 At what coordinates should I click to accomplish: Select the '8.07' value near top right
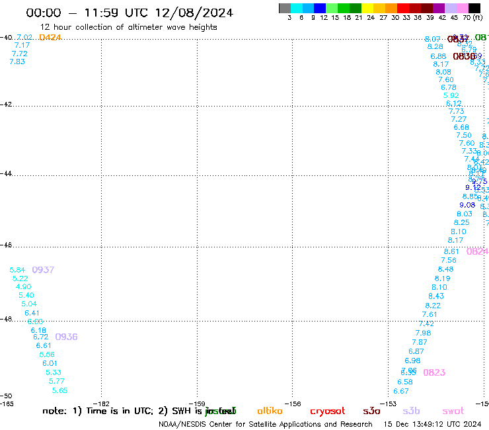pyautogui.click(x=432, y=39)
